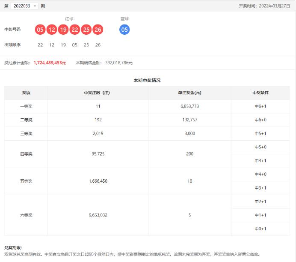Click the 双色球兑奖当期有效 rules paragraph
This screenshot has width=296, height=262.
point(132,254)
